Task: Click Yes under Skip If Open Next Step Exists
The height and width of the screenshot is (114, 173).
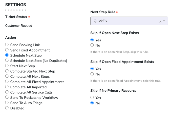Action: pyautogui.click(x=92, y=40)
